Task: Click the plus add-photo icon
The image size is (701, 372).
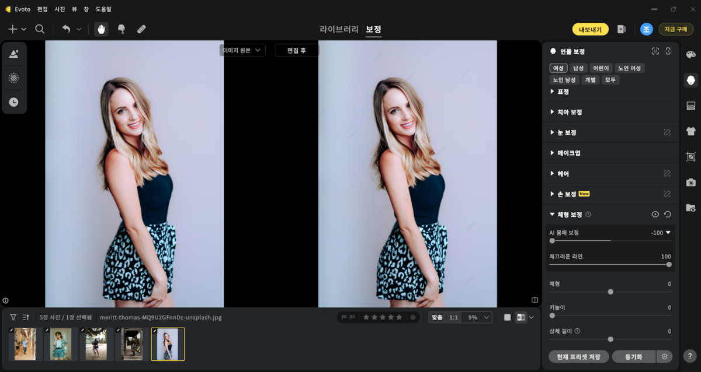Action: (x=13, y=29)
